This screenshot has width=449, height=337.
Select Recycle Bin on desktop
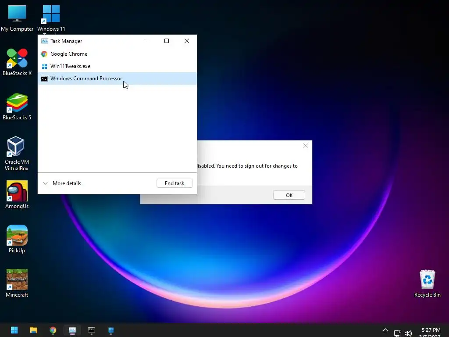coord(427,284)
